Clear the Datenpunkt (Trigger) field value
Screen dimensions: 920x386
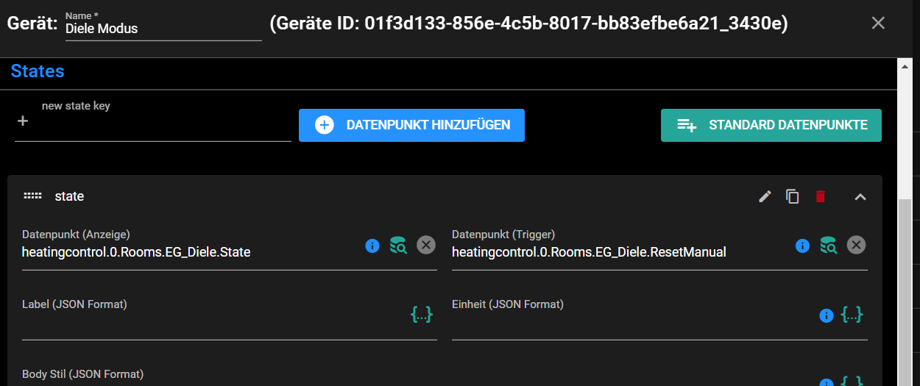(856, 246)
